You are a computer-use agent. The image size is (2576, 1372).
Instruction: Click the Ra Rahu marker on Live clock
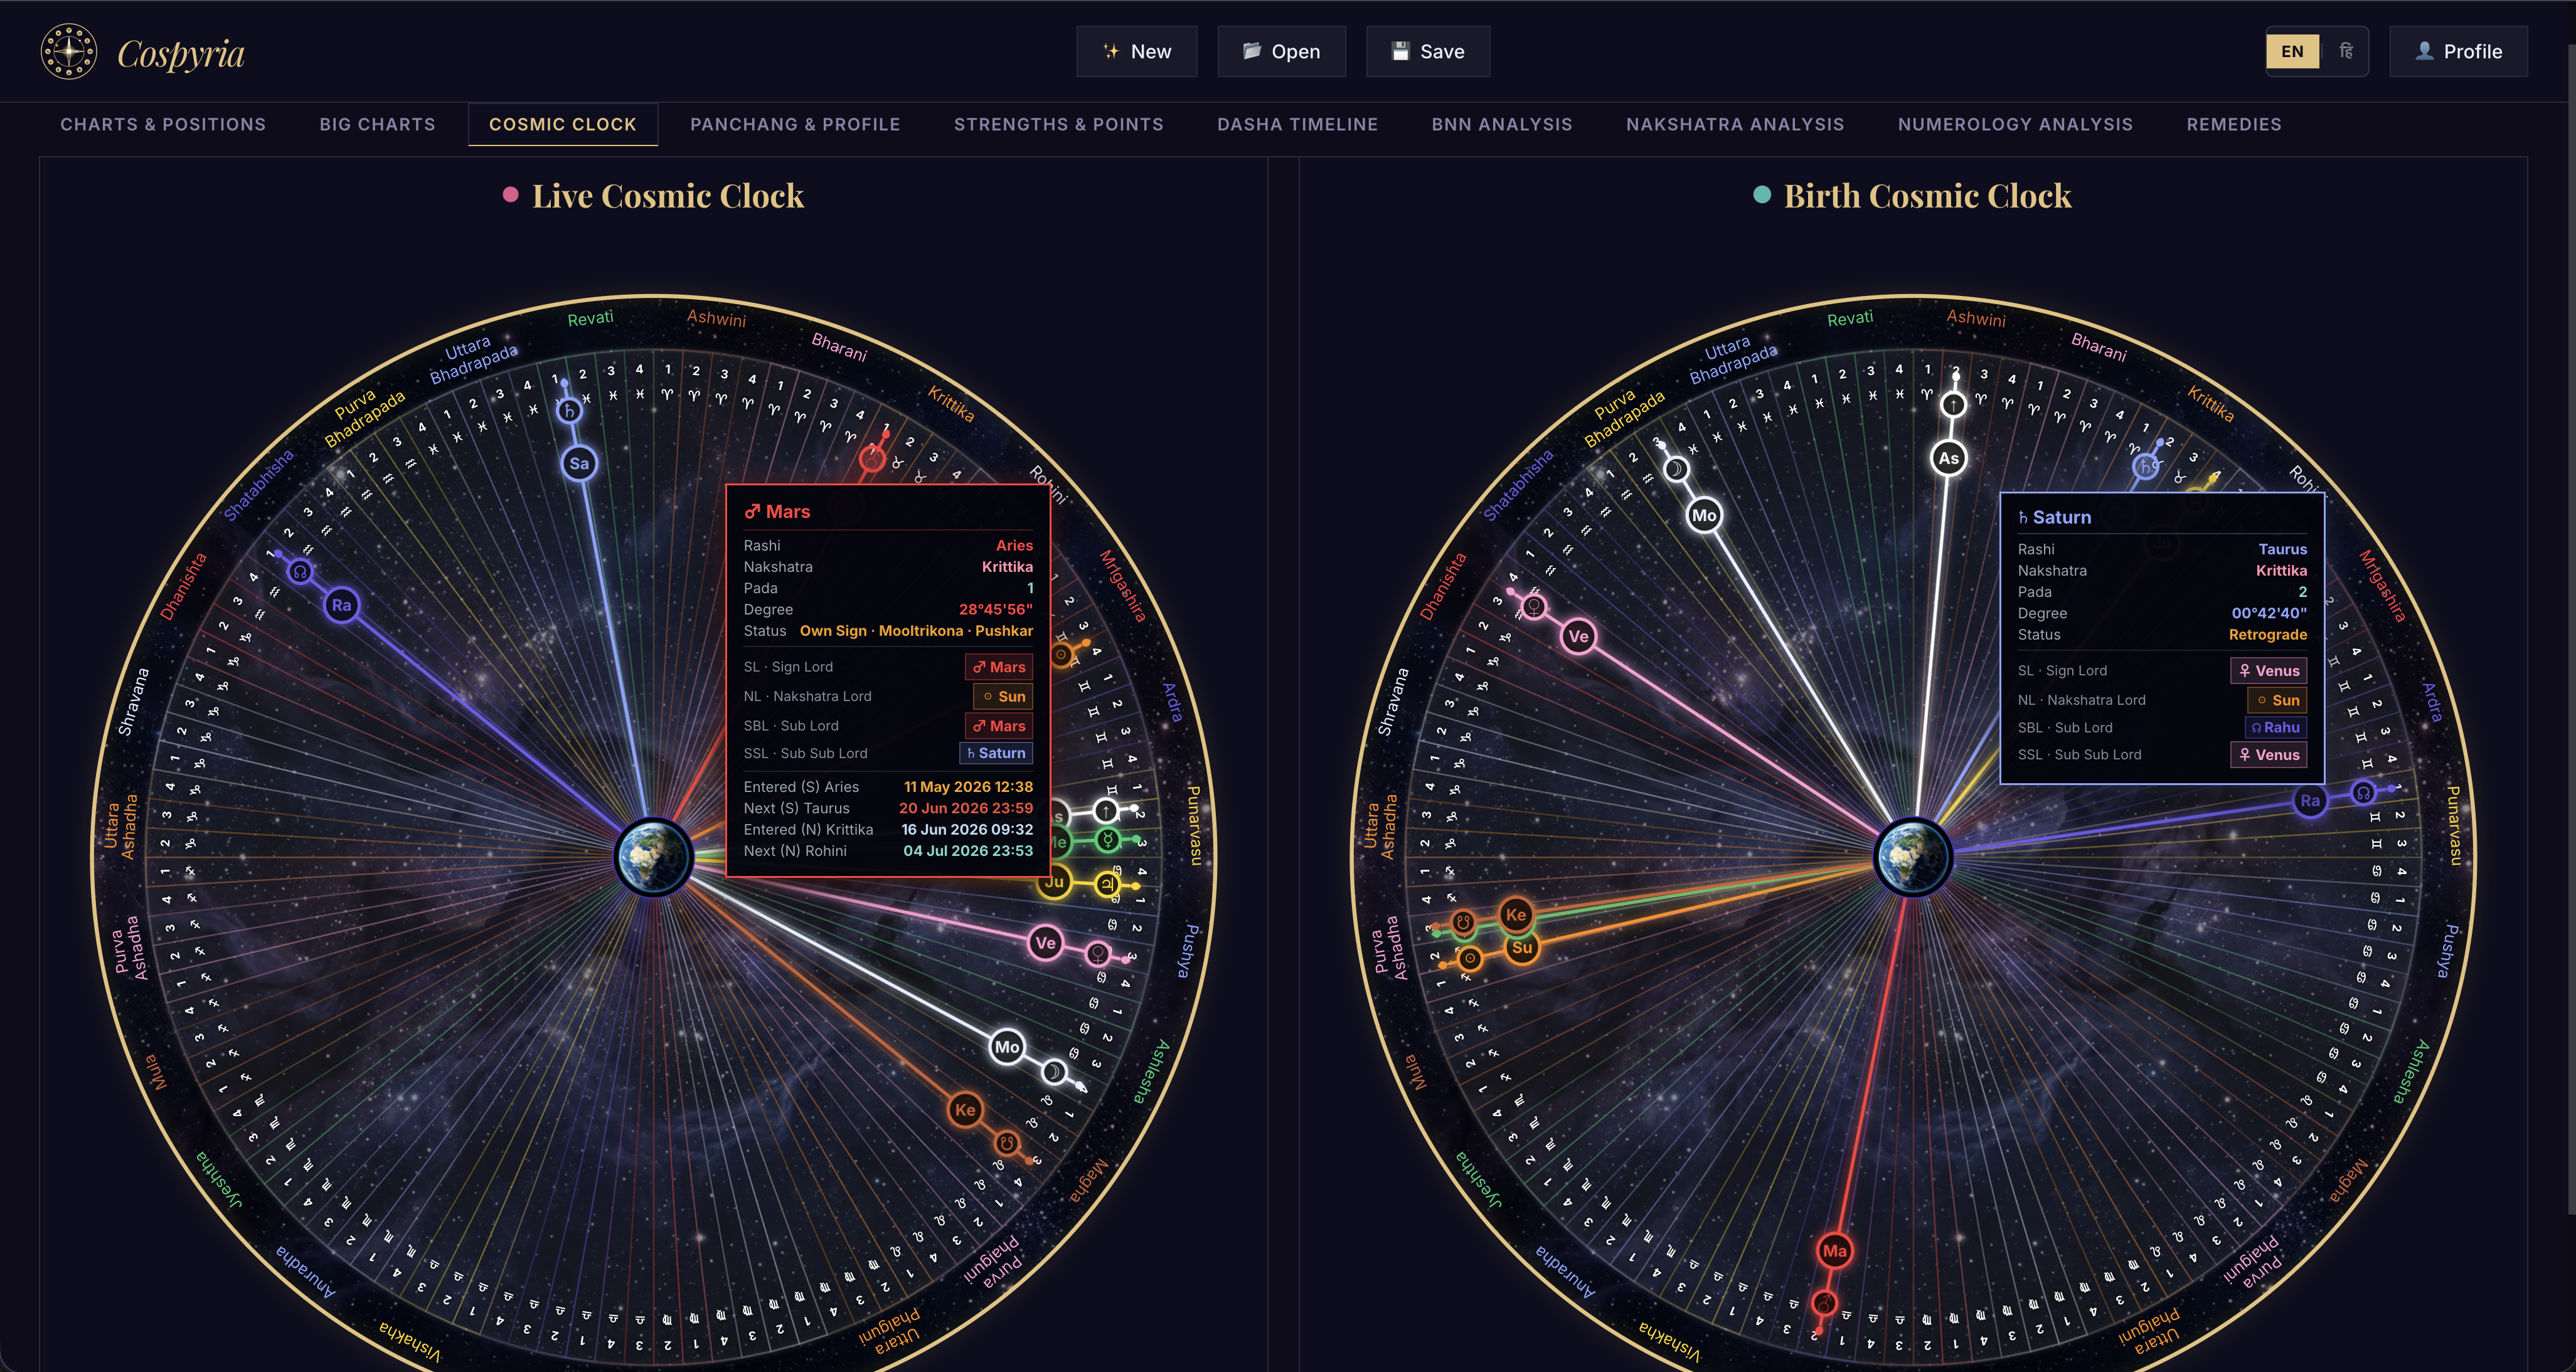341,604
